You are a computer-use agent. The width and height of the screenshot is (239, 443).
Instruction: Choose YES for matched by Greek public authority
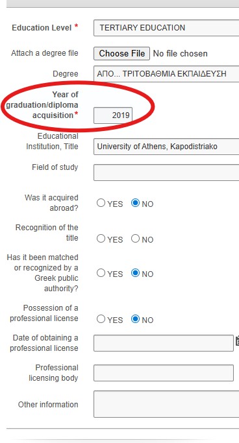coord(101,273)
